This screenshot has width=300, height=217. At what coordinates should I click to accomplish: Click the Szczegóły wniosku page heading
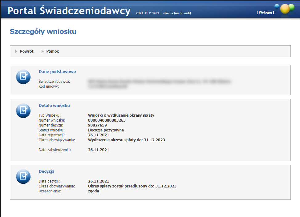tap(43, 31)
